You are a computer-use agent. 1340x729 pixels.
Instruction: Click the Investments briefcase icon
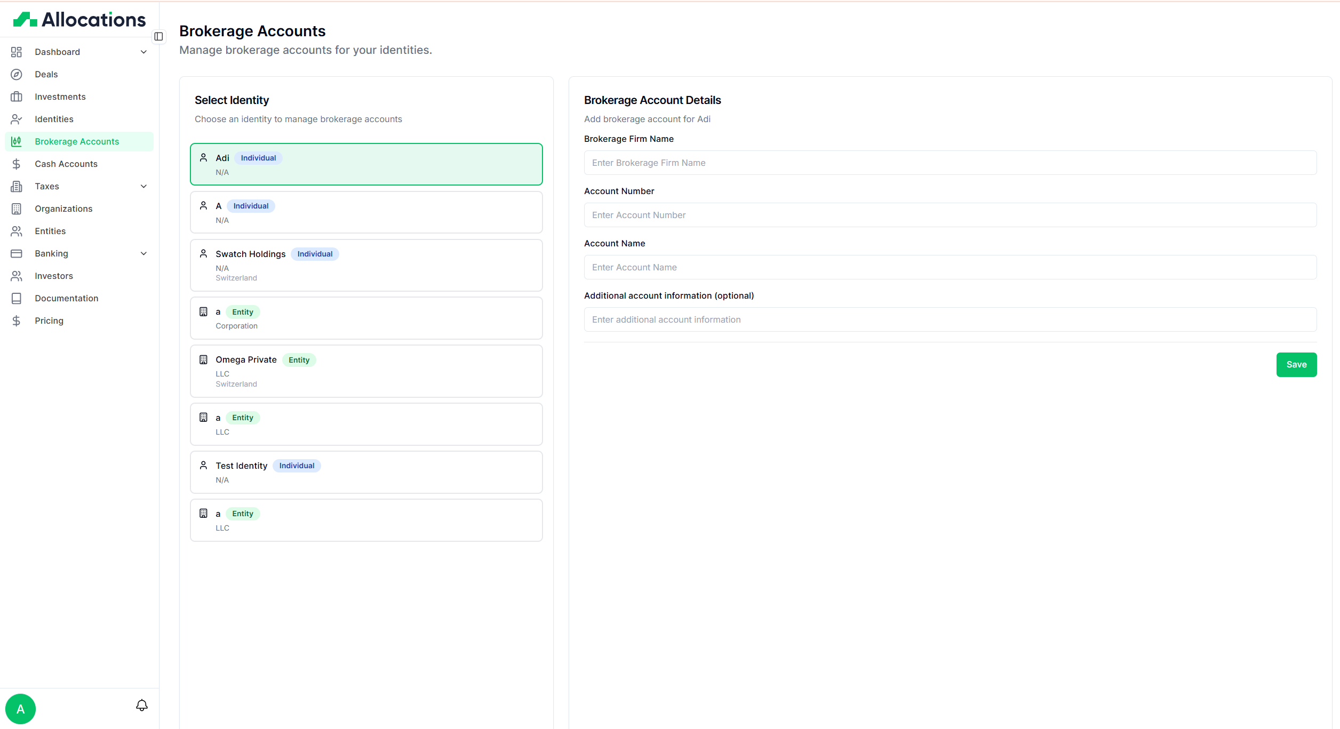[x=17, y=97]
